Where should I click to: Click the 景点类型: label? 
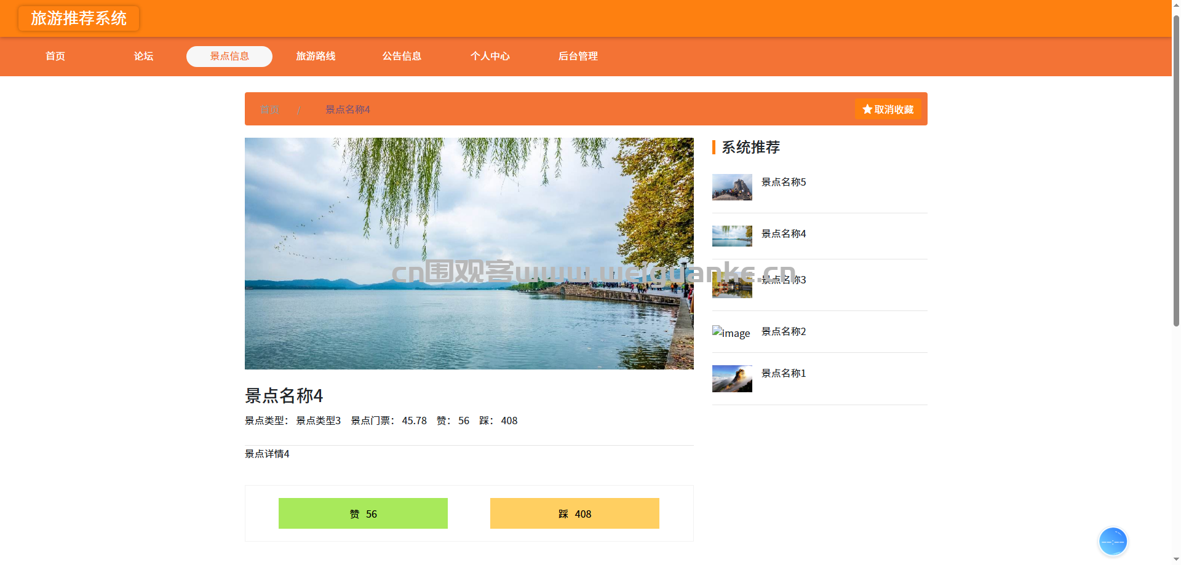click(267, 421)
